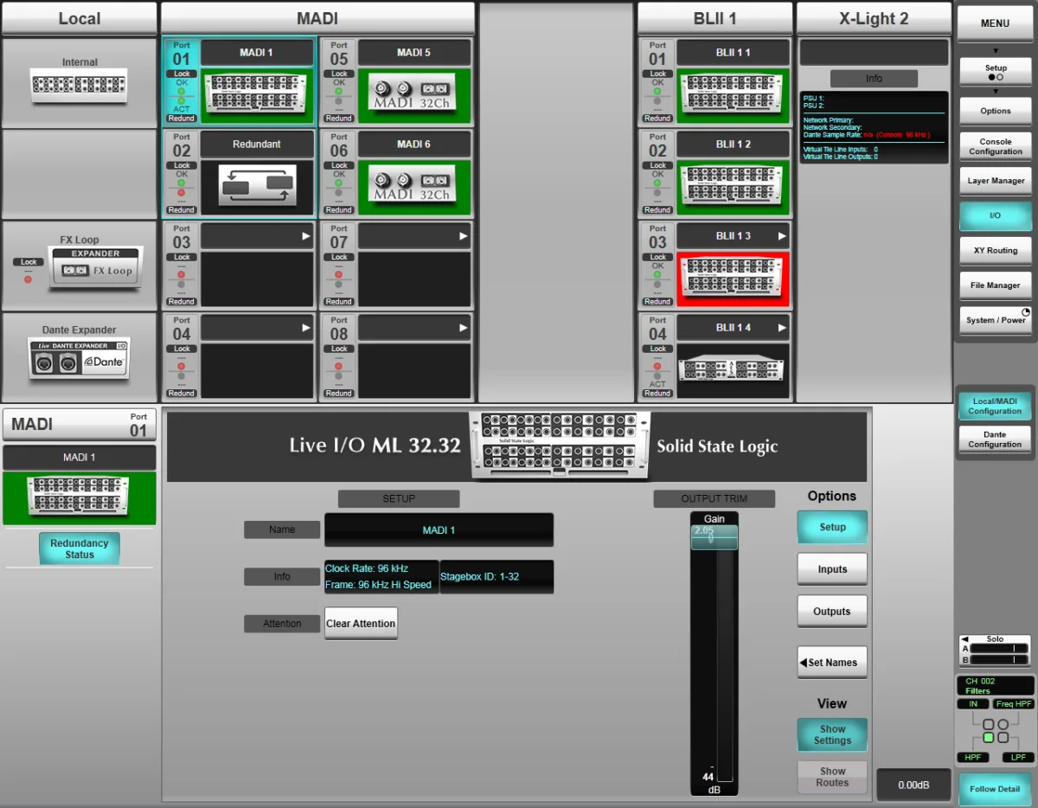1038x808 pixels.
Task: Click the X-Light 2 column header
Action: click(874, 18)
